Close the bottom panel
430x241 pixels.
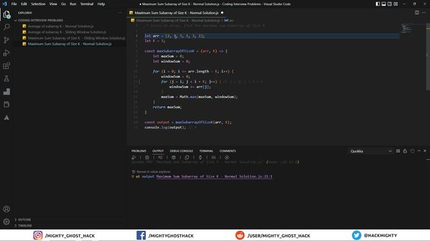pos(425,151)
